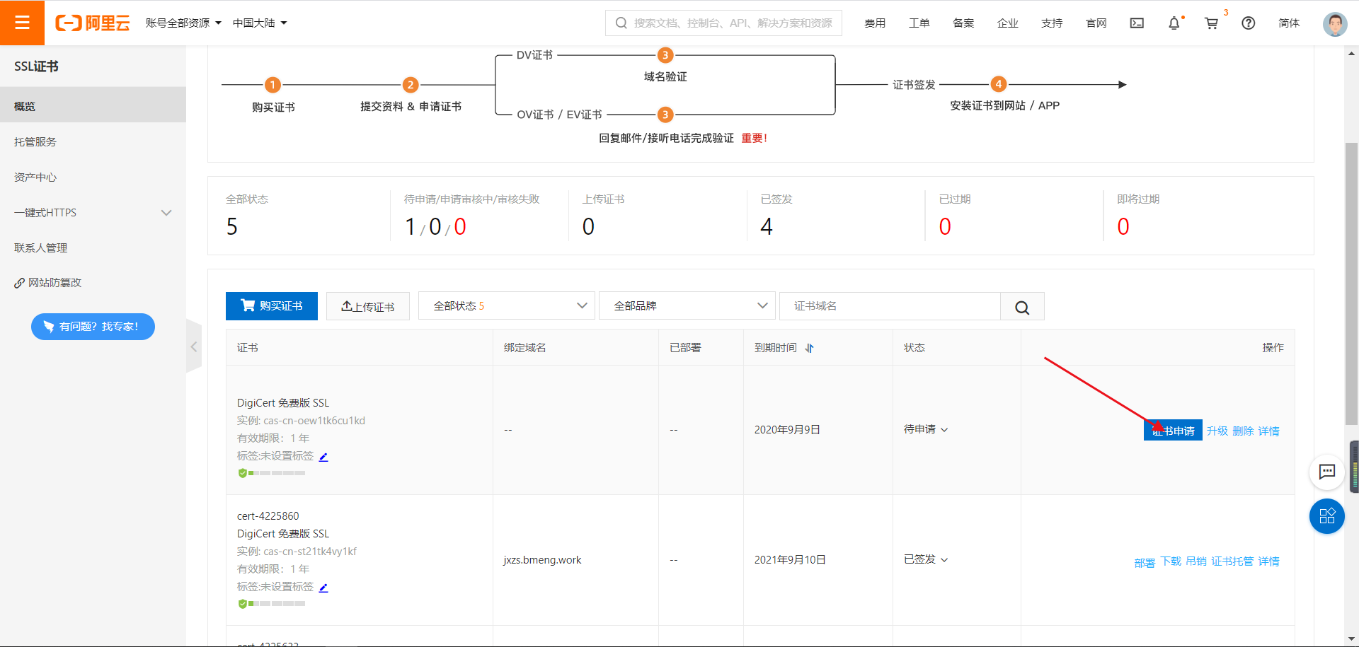Open the shopping cart

click(1211, 23)
